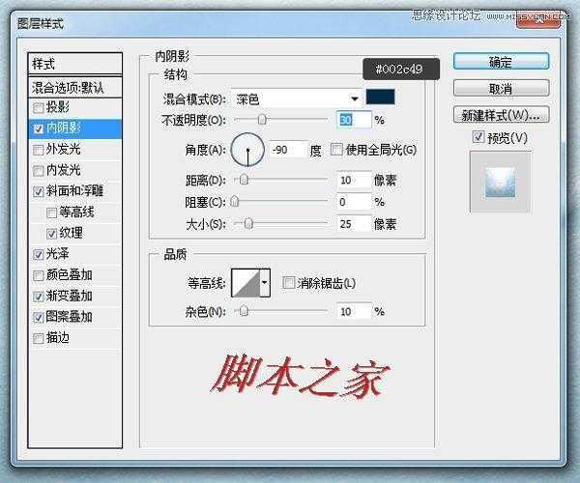Toggle the 描边 stroke checkbox
This screenshot has height=483, width=580.
(x=39, y=338)
